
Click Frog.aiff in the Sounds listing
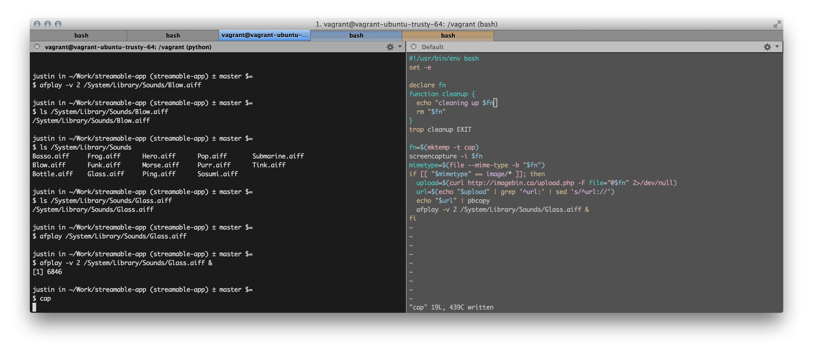(104, 156)
